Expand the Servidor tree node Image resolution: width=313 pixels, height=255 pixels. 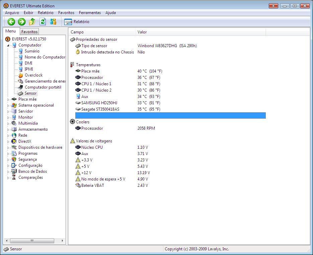[x=8, y=112]
